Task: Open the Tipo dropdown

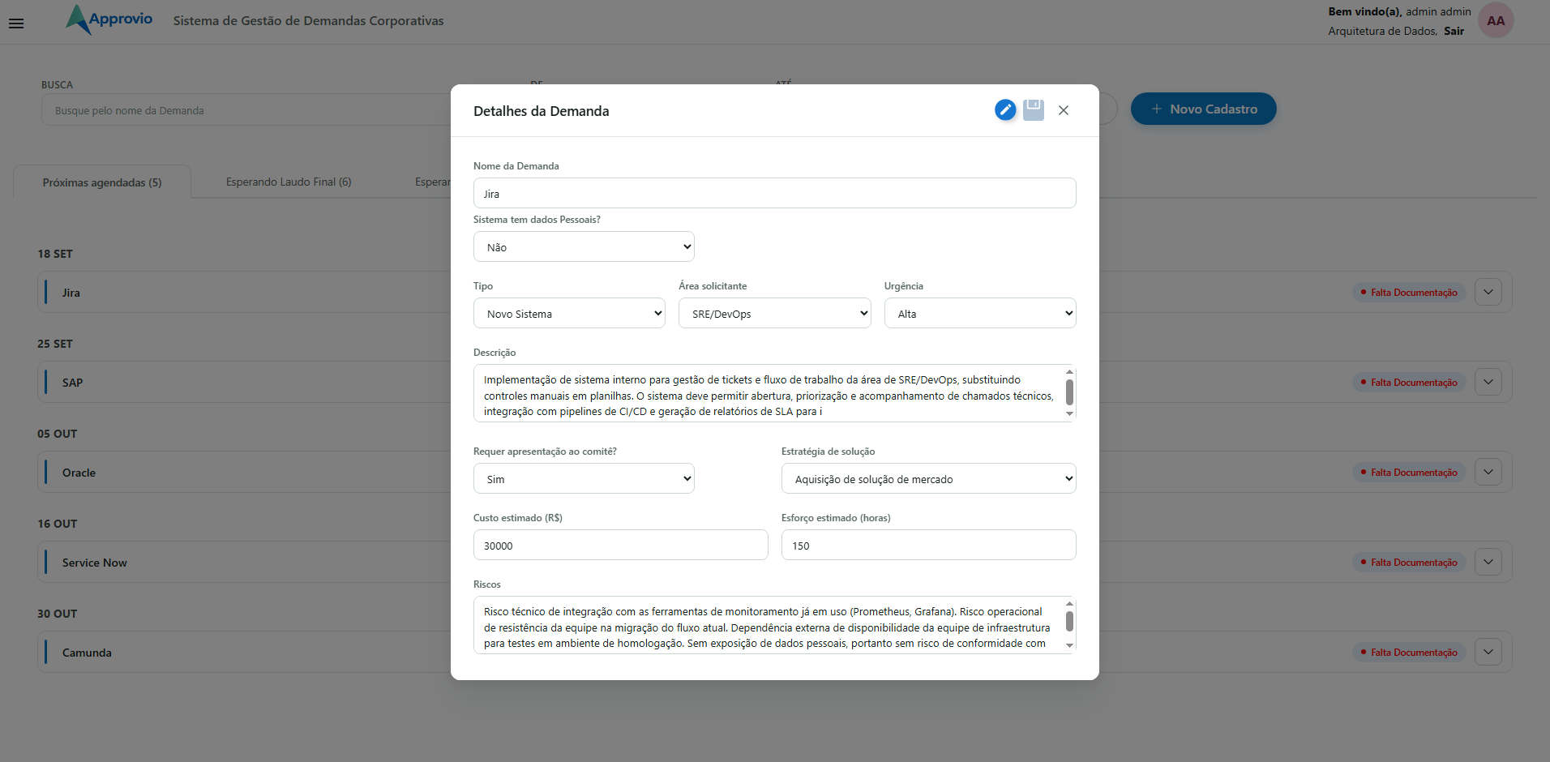Action: (569, 313)
